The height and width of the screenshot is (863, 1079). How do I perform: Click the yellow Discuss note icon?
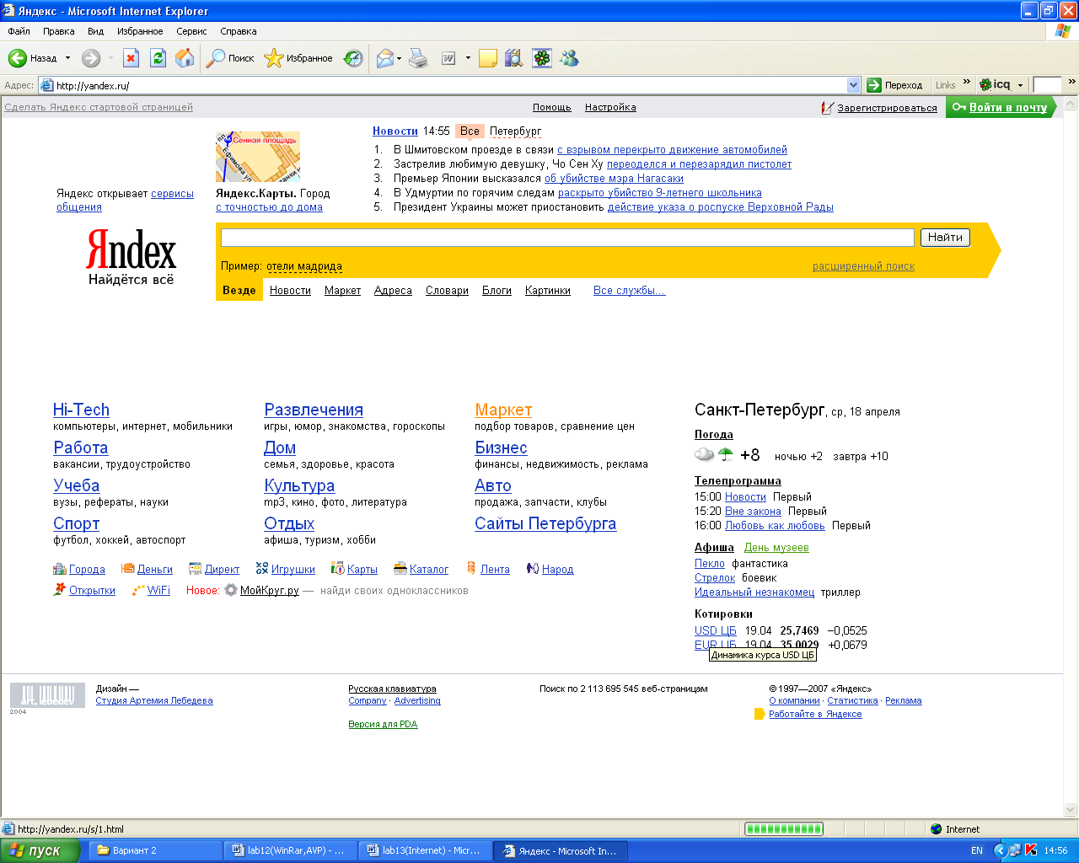pyautogui.click(x=487, y=58)
